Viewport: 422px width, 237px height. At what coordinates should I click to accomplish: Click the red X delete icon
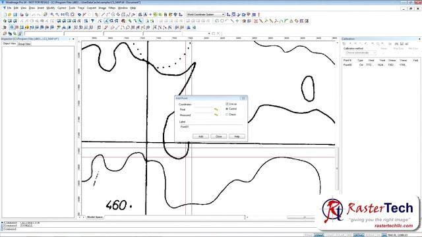pos(84,14)
